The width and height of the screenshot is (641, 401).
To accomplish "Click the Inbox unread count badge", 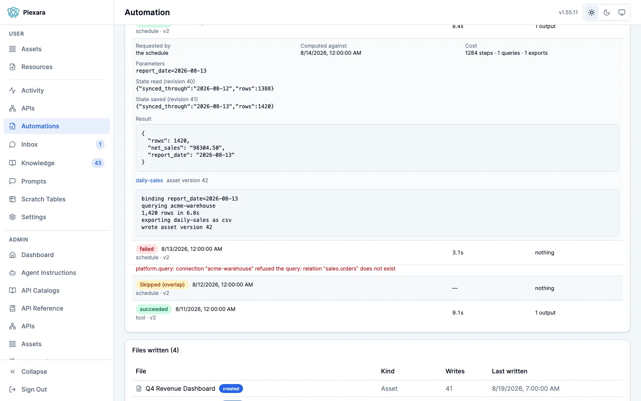I will (x=100, y=144).
